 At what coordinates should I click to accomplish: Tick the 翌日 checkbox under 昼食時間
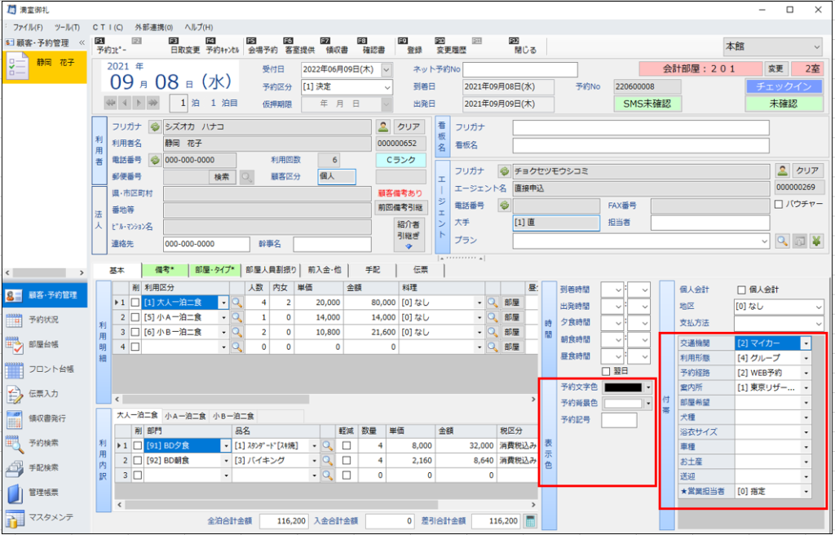[605, 371]
